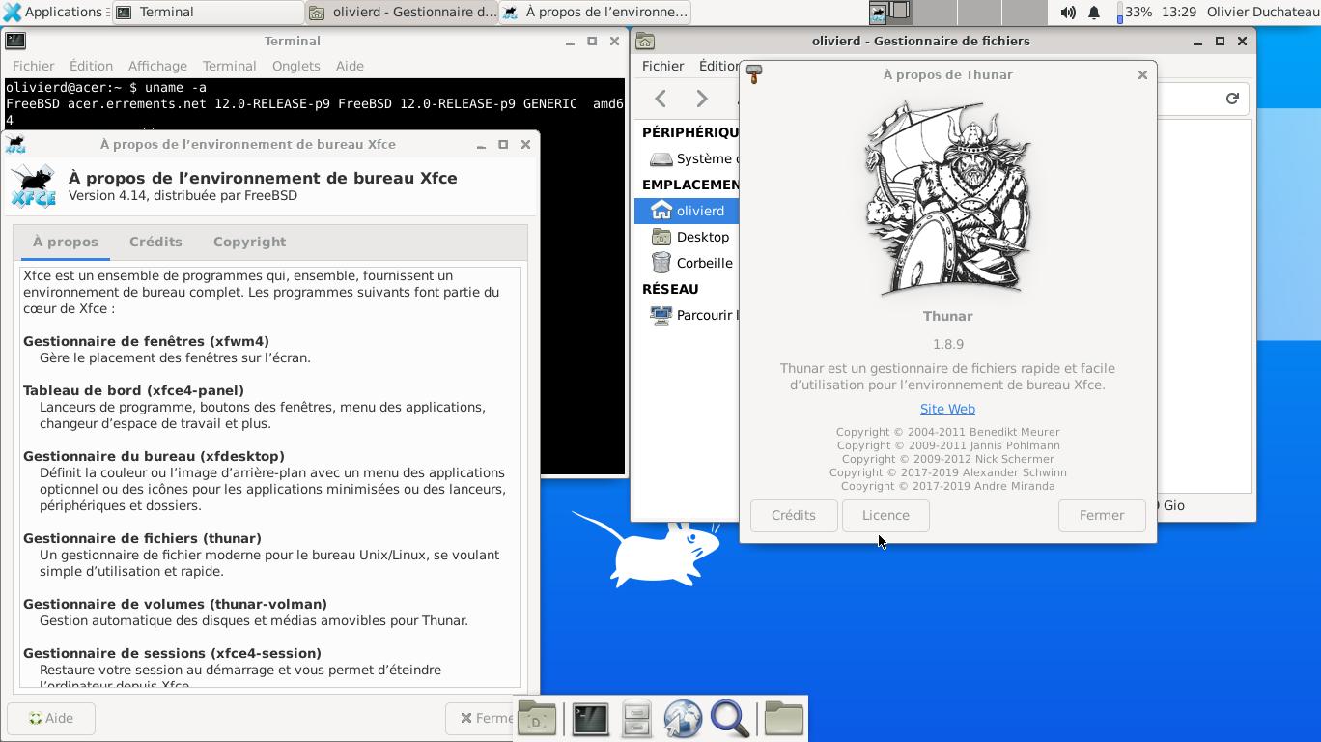The image size is (1321, 742).
Task: Click the clock showing 13:29
Action: pos(1179,13)
